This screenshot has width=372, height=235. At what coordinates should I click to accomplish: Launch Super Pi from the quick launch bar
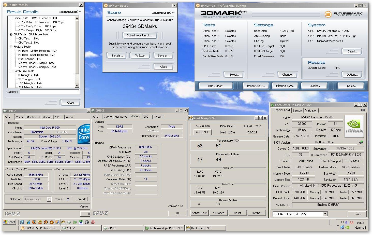click(81, 222)
